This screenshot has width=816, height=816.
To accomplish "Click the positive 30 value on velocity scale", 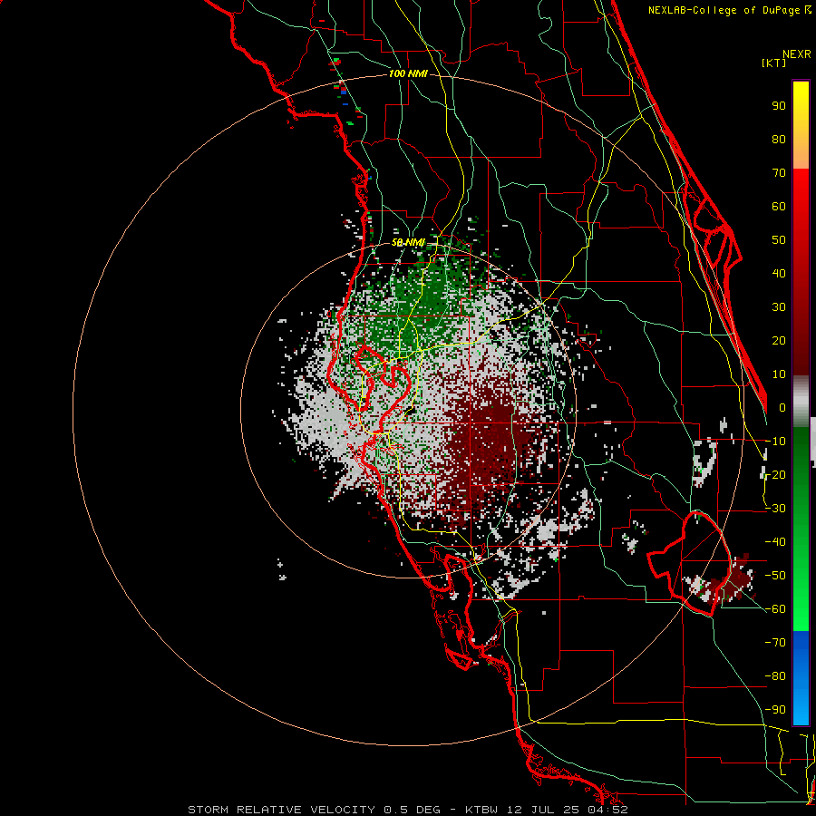I will (779, 307).
